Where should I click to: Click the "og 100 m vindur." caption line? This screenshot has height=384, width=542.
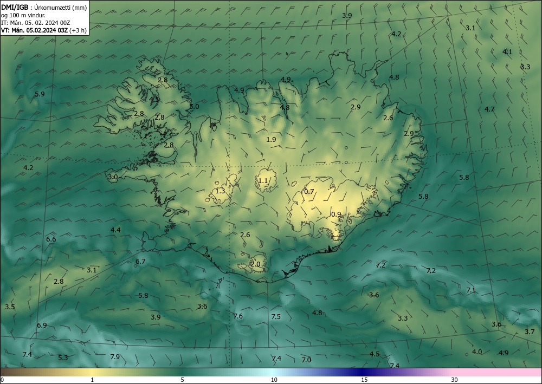point(23,15)
